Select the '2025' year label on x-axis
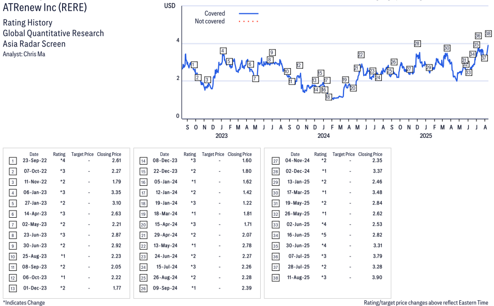 (x=426, y=136)
